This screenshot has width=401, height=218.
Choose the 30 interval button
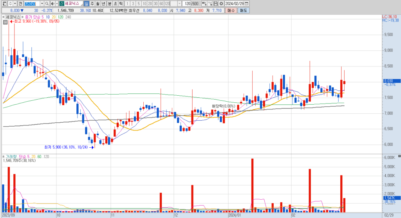click(155, 4)
